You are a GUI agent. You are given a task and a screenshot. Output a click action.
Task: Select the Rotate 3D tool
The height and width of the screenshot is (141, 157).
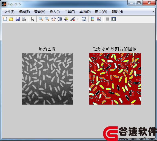60,19
